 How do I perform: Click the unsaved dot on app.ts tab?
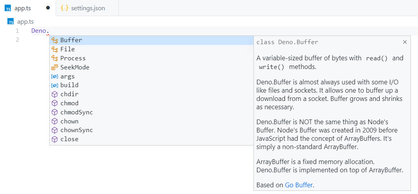coord(48,8)
